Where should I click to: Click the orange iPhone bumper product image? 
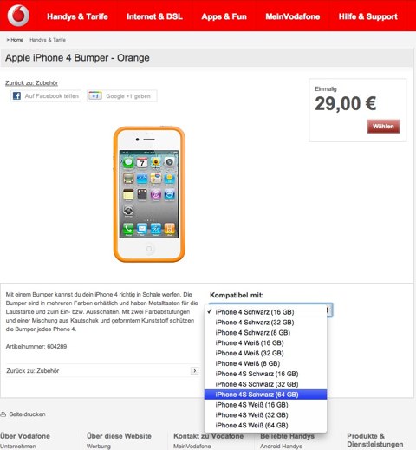(x=149, y=194)
